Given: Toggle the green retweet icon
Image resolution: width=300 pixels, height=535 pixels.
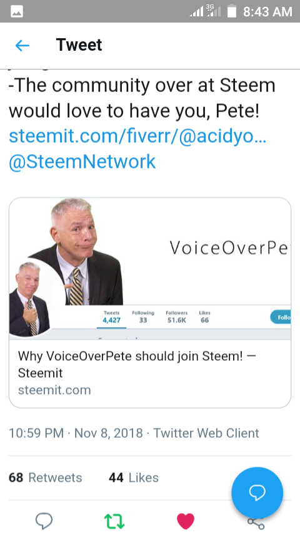Looking at the screenshot, I should [114, 521].
